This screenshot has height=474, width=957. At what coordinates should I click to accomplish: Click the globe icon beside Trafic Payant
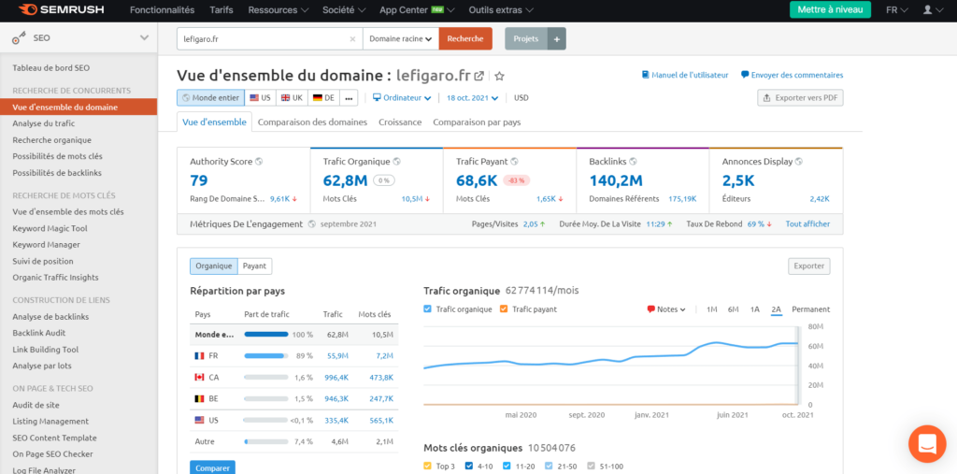(x=514, y=162)
